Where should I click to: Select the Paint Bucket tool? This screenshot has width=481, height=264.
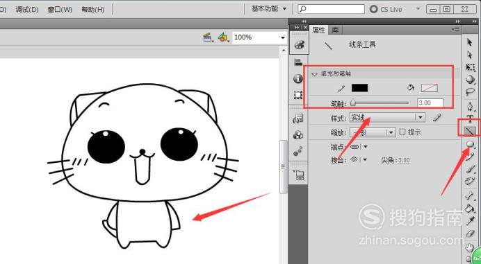click(x=470, y=209)
